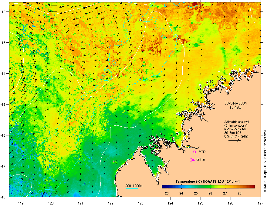Click the '0.5m/s (1kt 24h)' scale text

point(236,136)
